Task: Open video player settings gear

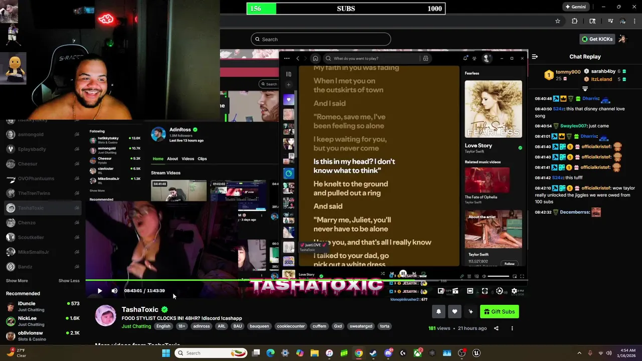Action: point(514,291)
